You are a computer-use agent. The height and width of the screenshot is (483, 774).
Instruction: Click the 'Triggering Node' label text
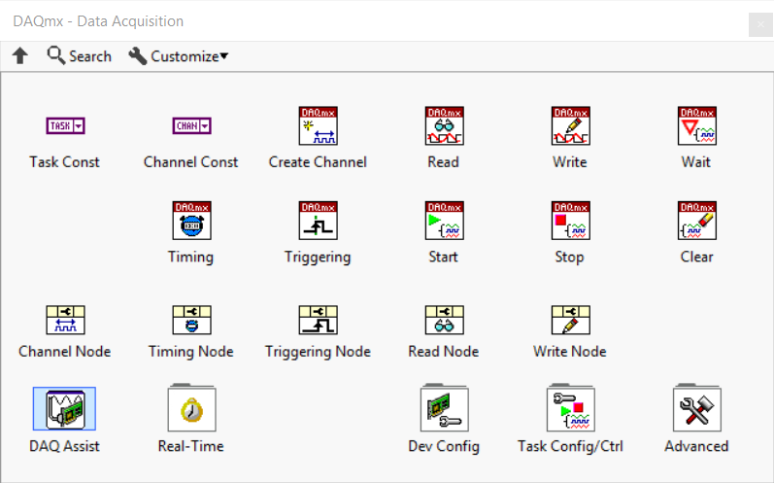(318, 352)
